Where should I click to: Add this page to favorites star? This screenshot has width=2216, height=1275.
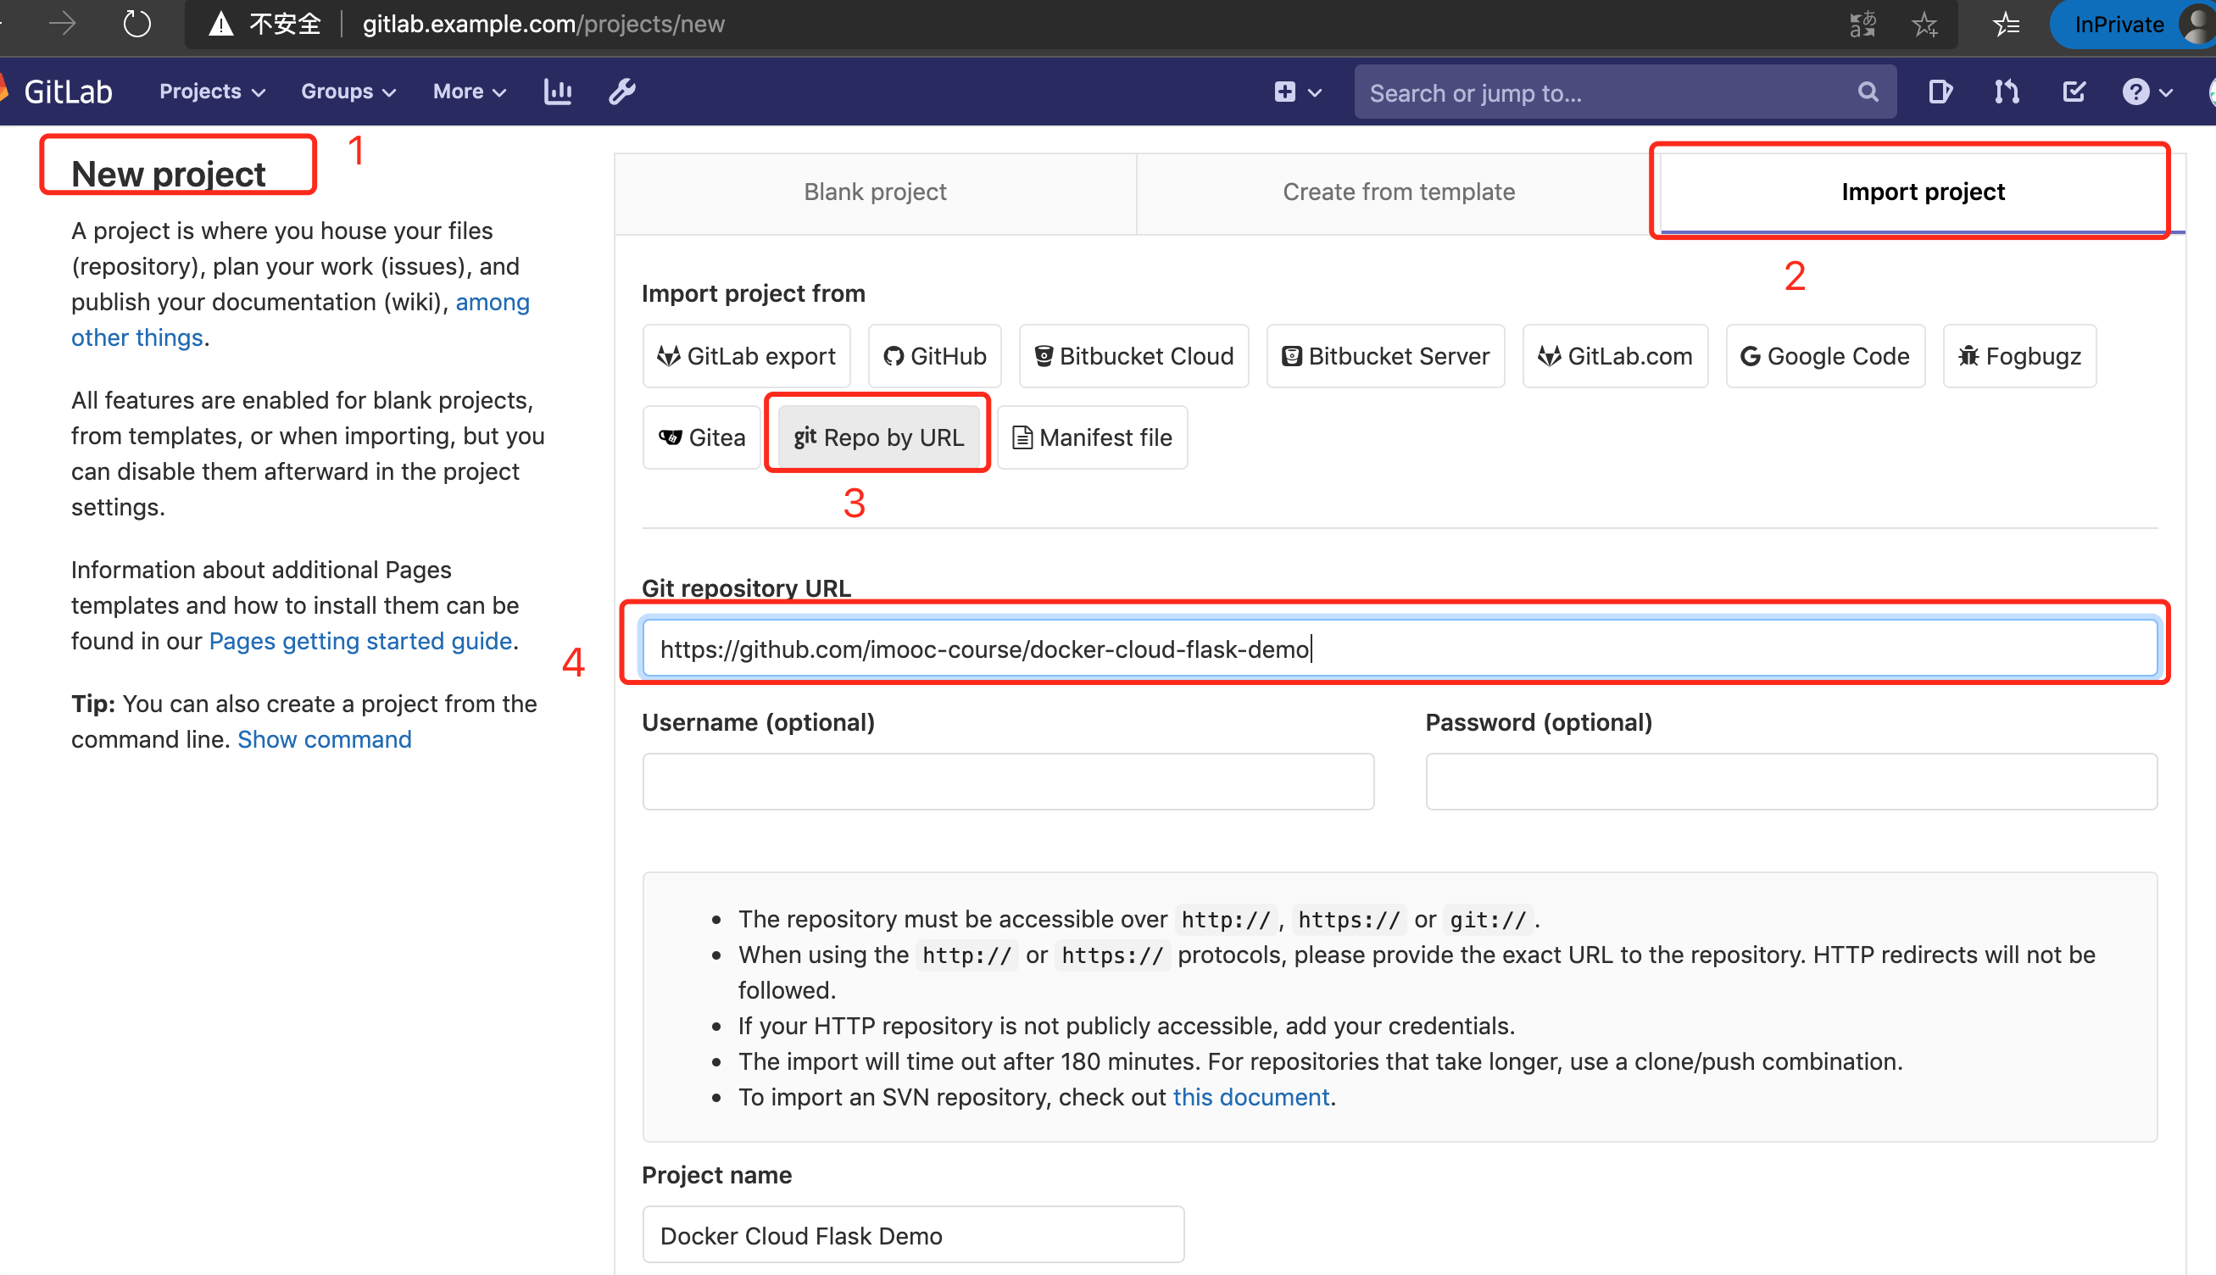click(x=1924, y=25)
